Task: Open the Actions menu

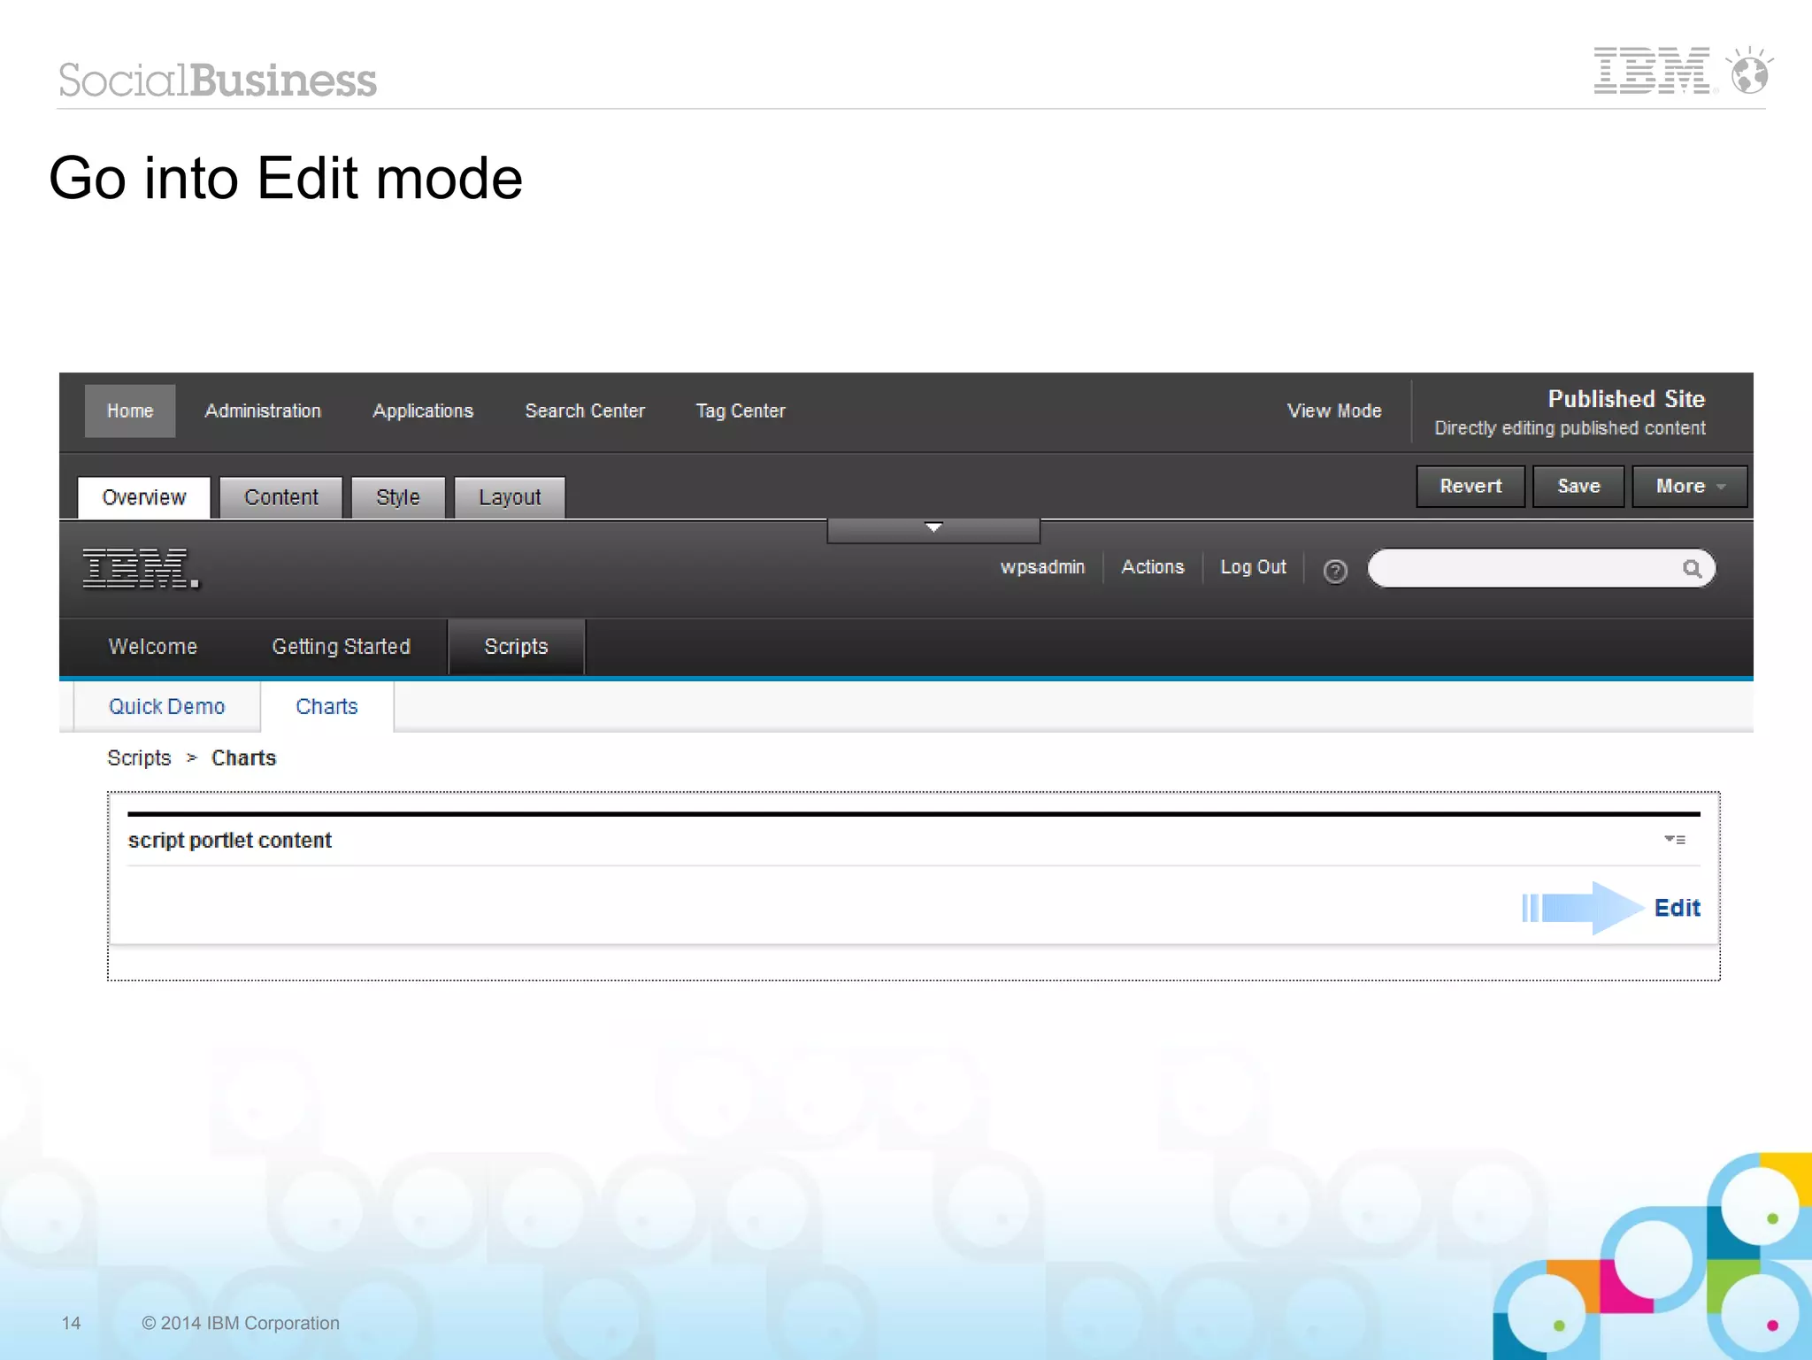Action: tap(1152, 567)
